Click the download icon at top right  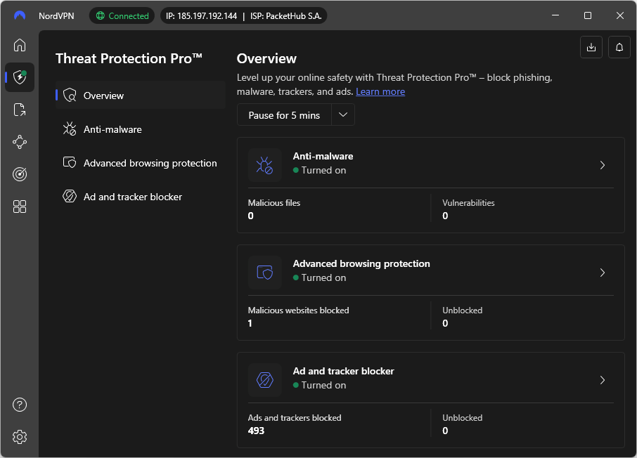click(x=591, y=47)
